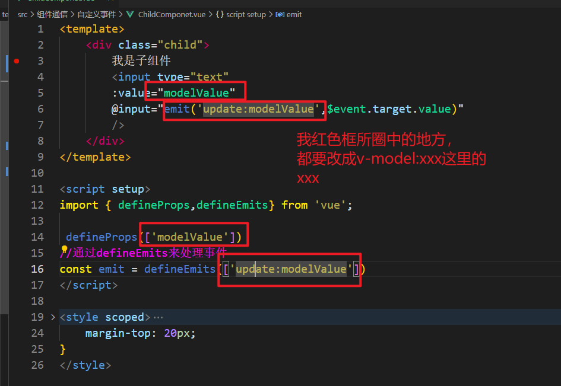Expand the folded style scoped block

53,317
